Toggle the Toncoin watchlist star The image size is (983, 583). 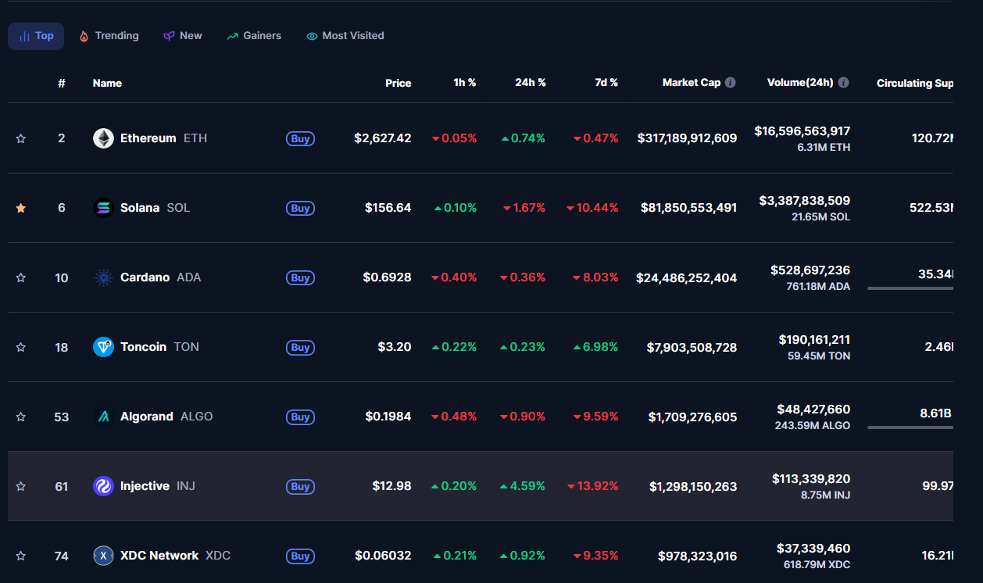click(x=21, y=347)
